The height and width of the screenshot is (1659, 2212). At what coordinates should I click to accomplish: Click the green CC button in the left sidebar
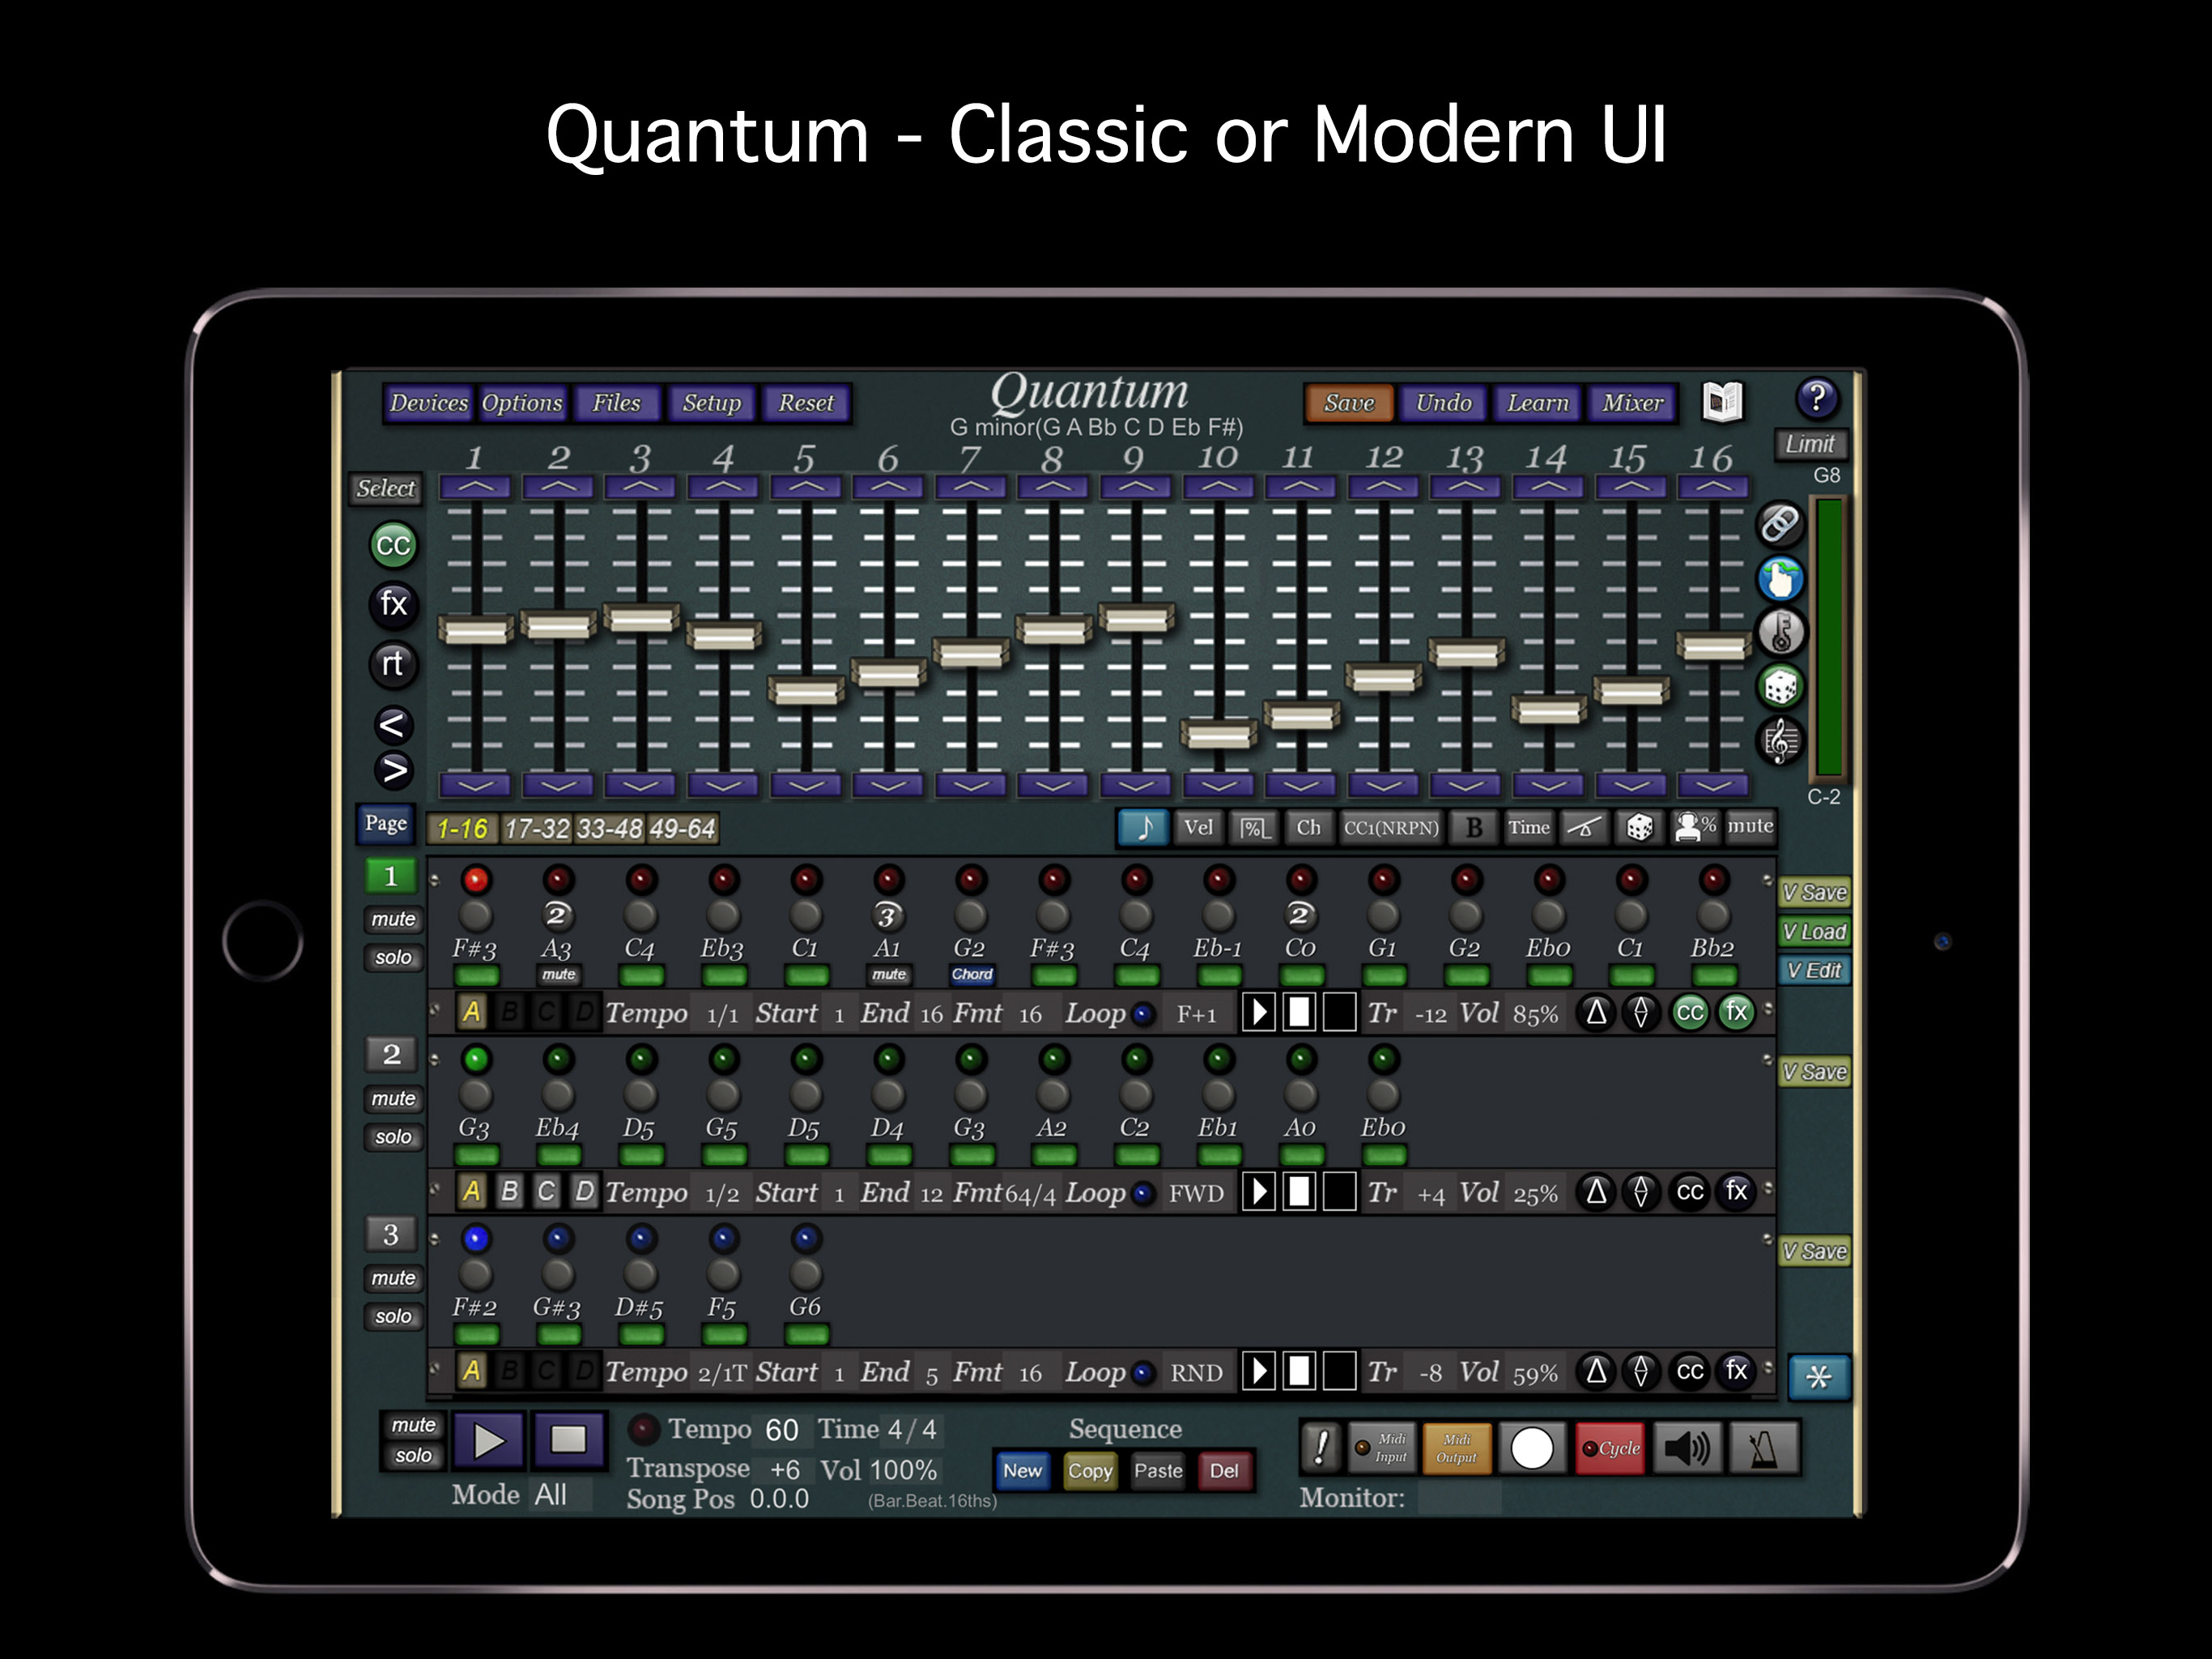coord(393,545)
